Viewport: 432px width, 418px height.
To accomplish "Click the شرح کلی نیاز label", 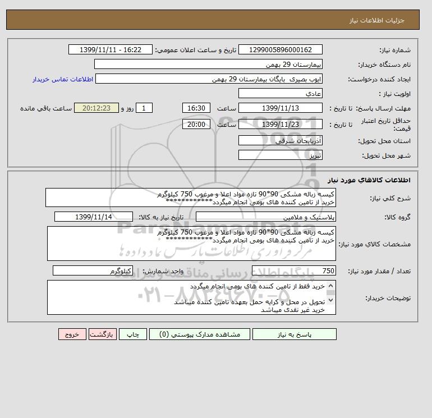I will 390,199.
